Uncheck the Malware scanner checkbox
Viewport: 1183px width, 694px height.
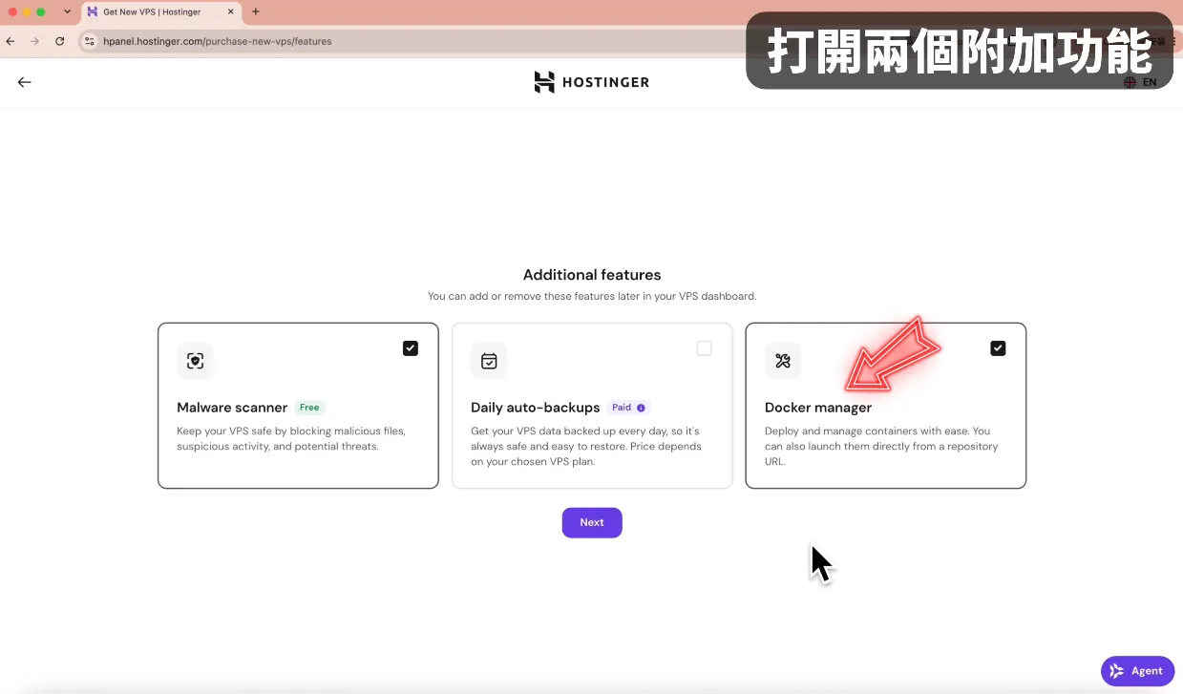click(x=411, y=348)
